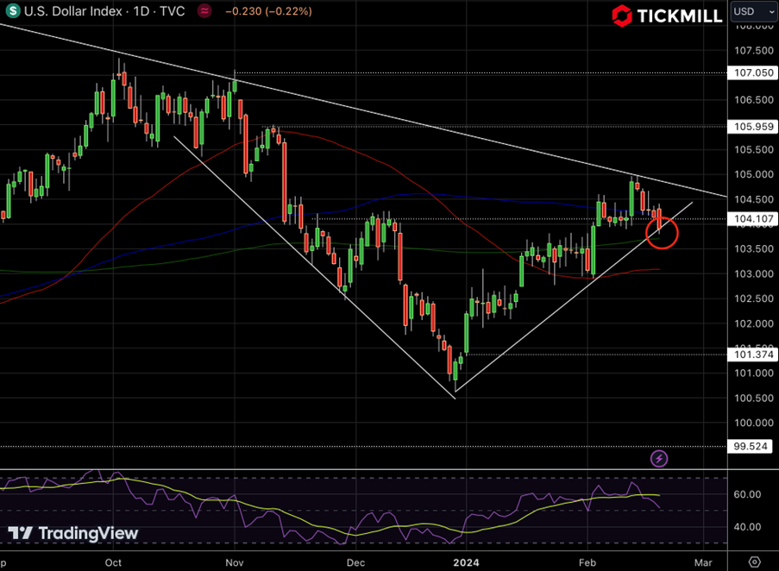Open the USD currency dropdown

pyautogui.click(x=754, y=11)
